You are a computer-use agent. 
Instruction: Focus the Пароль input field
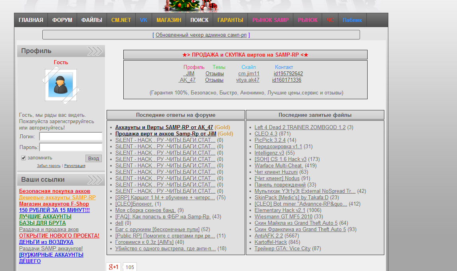click(71, 147)
